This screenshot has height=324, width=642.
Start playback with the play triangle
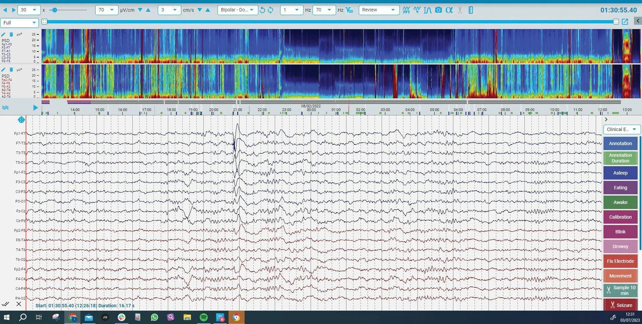point(36,108)
